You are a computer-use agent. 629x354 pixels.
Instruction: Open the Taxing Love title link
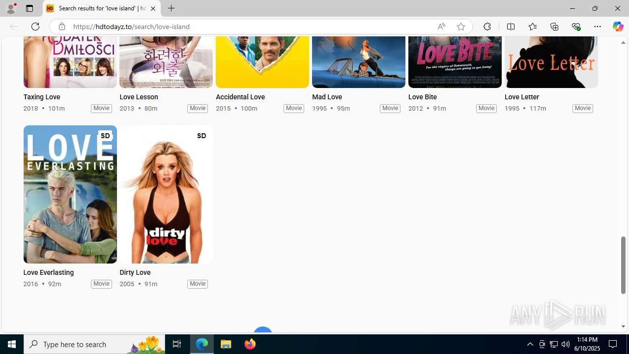click(42, 97)
